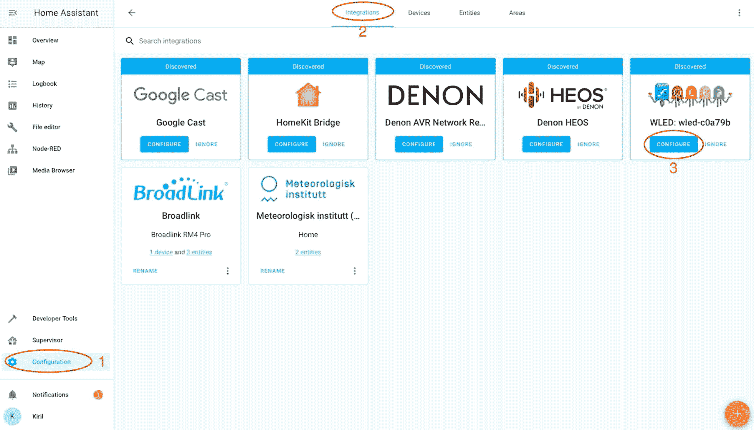This screenshot has height=430, width=754.
Task: Open the Supervisor panel
Action: point(47,340)
